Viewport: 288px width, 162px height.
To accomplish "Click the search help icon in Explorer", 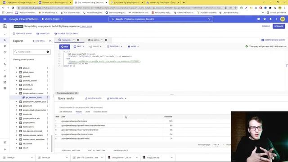I will (48, 52).
